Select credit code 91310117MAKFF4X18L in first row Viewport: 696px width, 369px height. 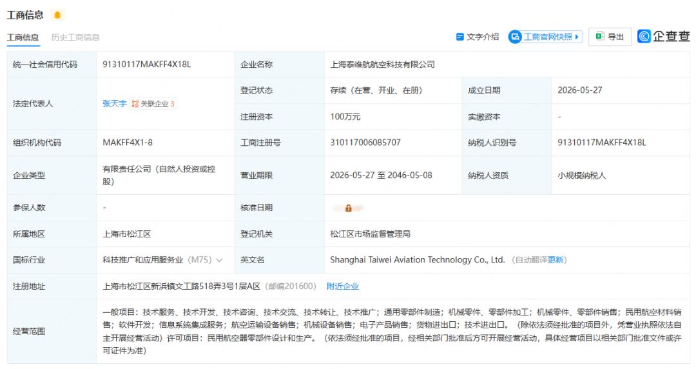pos(147,65)
